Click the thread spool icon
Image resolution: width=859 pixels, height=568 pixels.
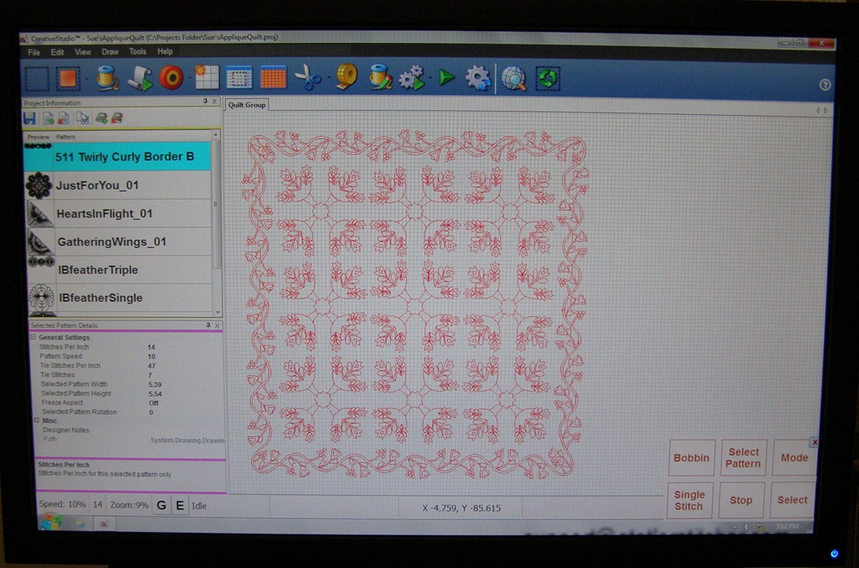(x=107, y=78)
